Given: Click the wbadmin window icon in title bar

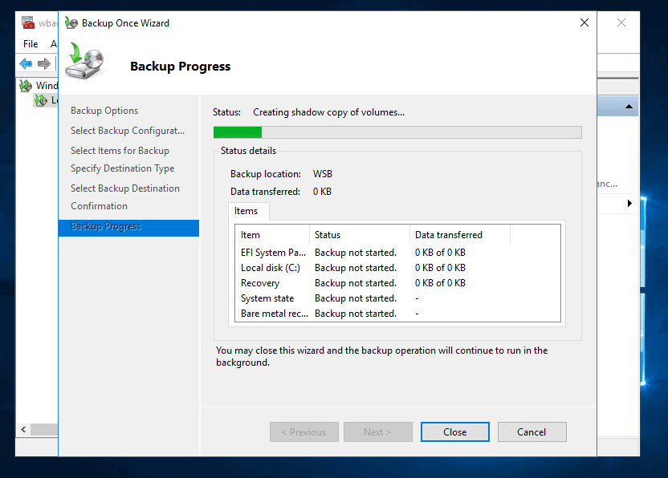Looking at the screenshot, I should (27, 22).
